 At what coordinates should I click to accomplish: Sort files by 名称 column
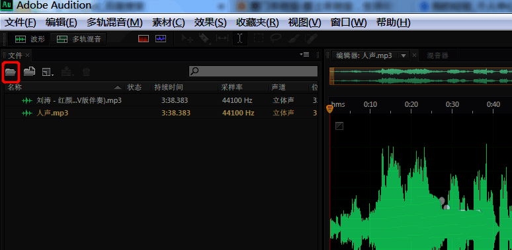click(15, 87)
